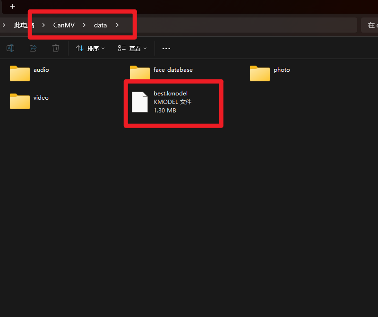Open the 排序 sort dropdown
This screenshot has width=378, height=317.
[x=90, y=49]
